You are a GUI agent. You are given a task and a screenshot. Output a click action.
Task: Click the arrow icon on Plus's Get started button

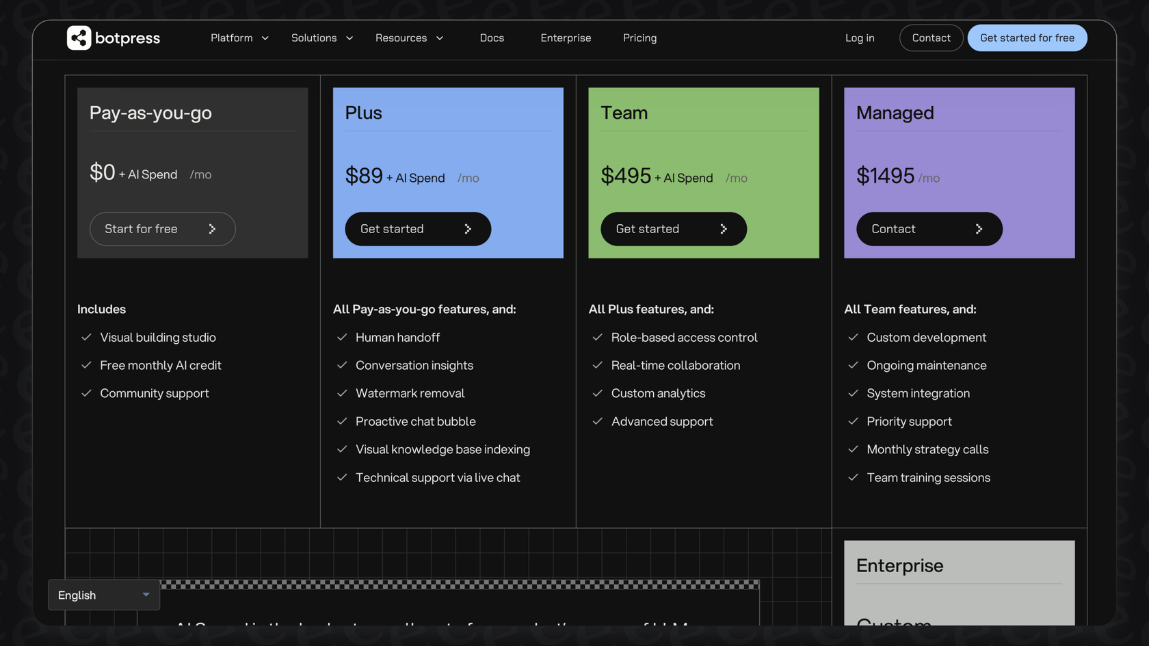pos(468,229)
